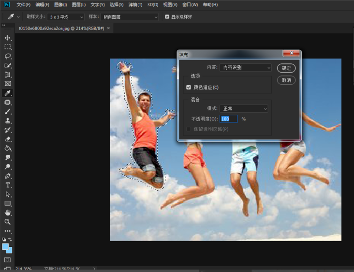Click the foreground color swatch

click(5, 247)
